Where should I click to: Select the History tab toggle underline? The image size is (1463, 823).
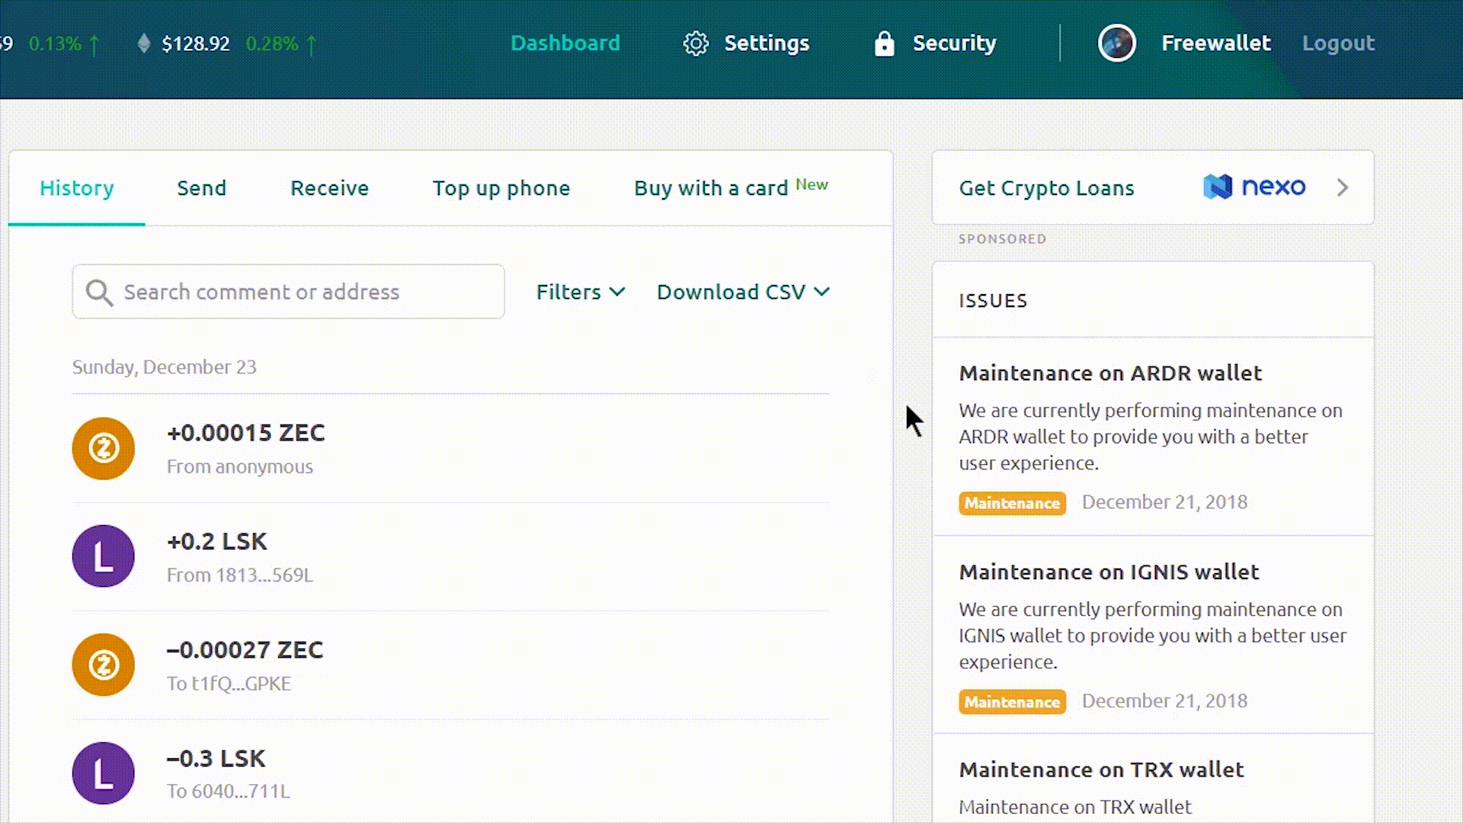[76, 223]
